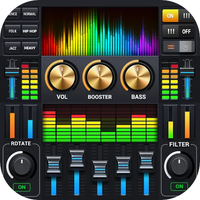Click the right blue vertical fader handle
The image size is (200, 200).
[187, 72]
